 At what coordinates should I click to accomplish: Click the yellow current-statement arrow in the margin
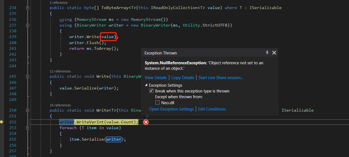2,122
